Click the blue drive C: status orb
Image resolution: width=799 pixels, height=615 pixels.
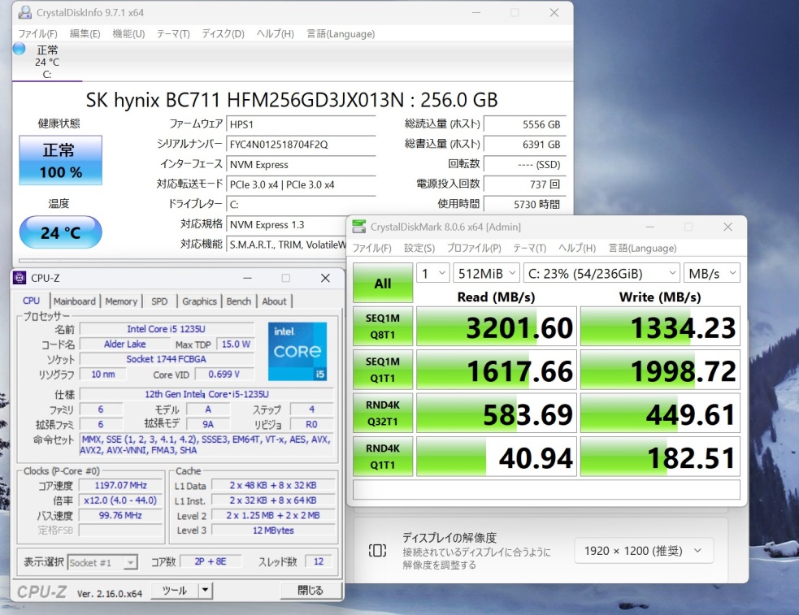click(20, 50)
